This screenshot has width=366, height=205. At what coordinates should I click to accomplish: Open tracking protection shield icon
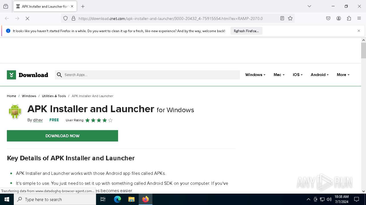click(x=65, y=19)
